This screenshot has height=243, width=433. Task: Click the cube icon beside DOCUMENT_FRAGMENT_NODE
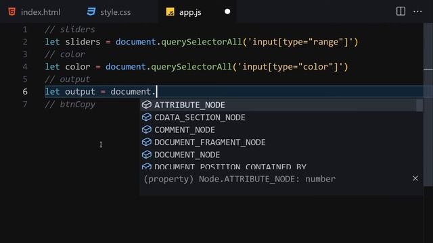pos(147,142)
